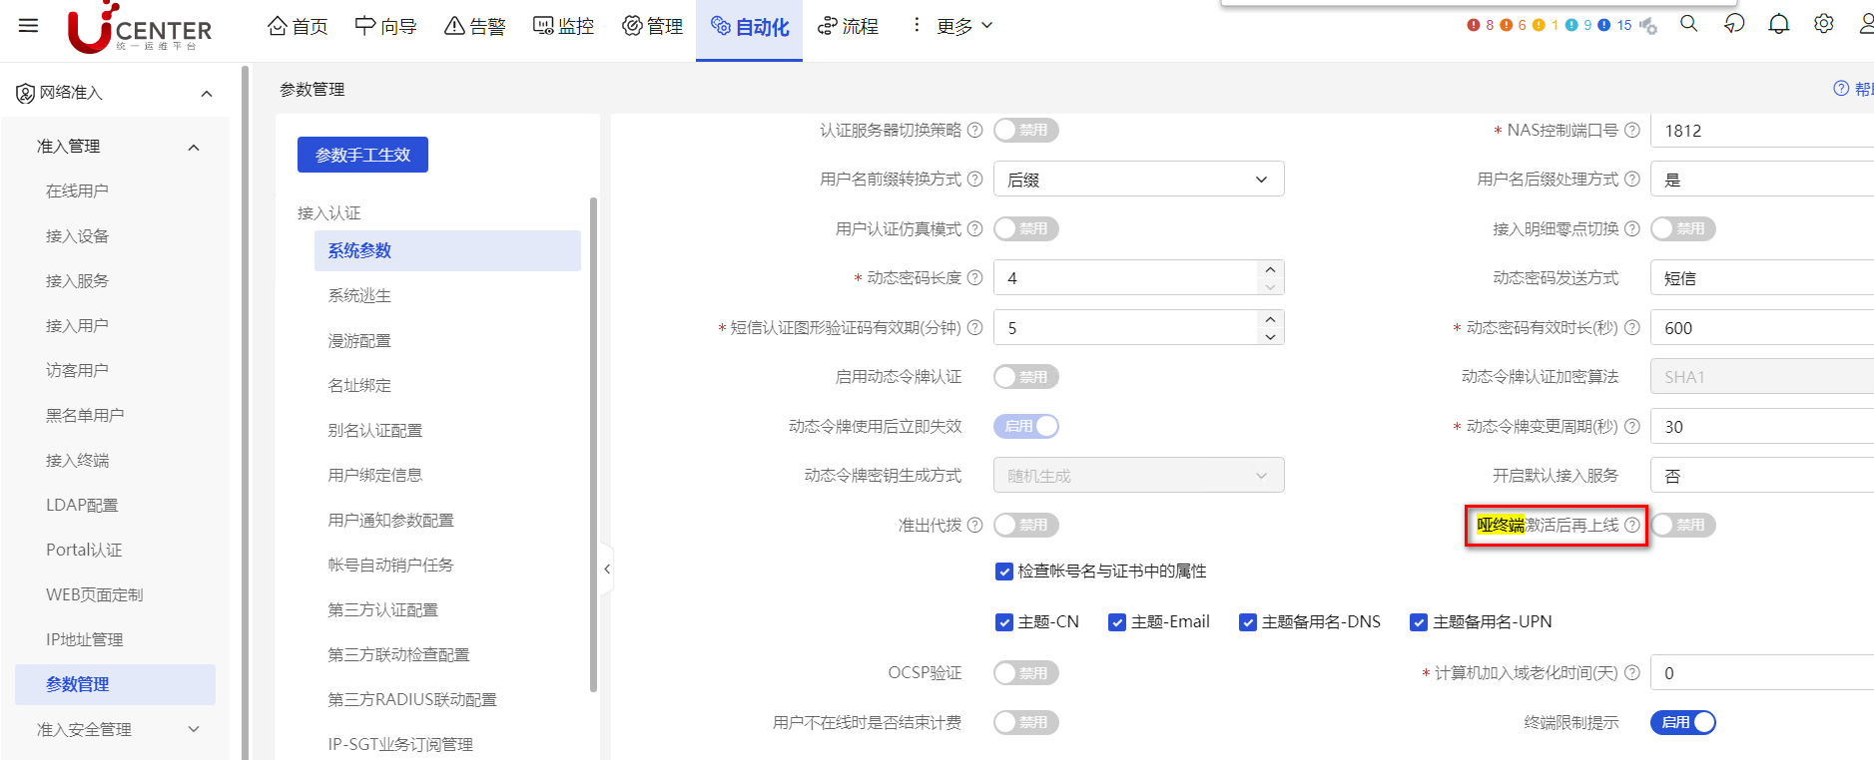Collapse the side panel with arrow handle
Image resolution: width=1874 pixels, height=760 pixels.
pyautogui.click(x=606, y=569)
